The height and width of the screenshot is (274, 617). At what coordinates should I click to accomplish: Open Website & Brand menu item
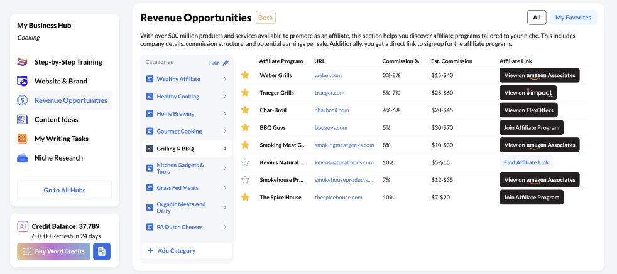[x=65, y=81]
